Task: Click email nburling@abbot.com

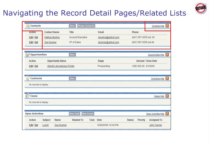Action: tap(108, 37)
